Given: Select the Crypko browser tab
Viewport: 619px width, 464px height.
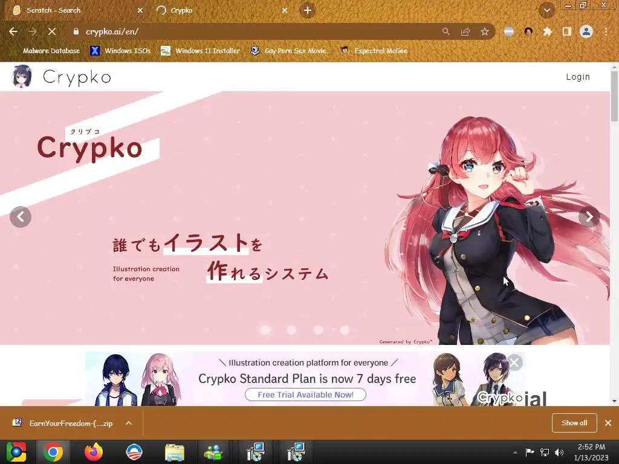Looking at the screenshot, I should [x=221, y=10].
